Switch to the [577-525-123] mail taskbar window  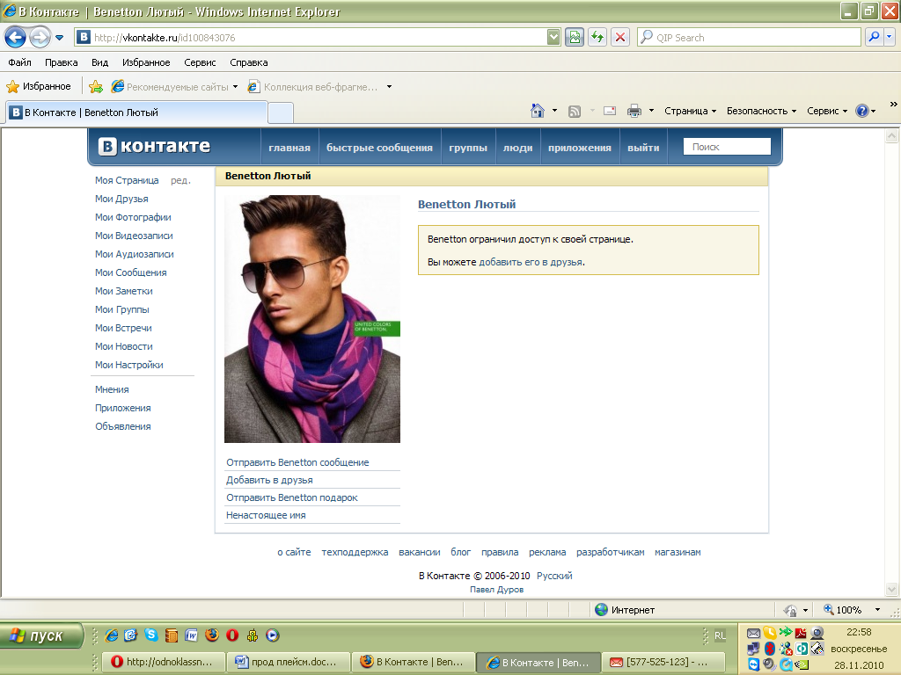(663, 662)
